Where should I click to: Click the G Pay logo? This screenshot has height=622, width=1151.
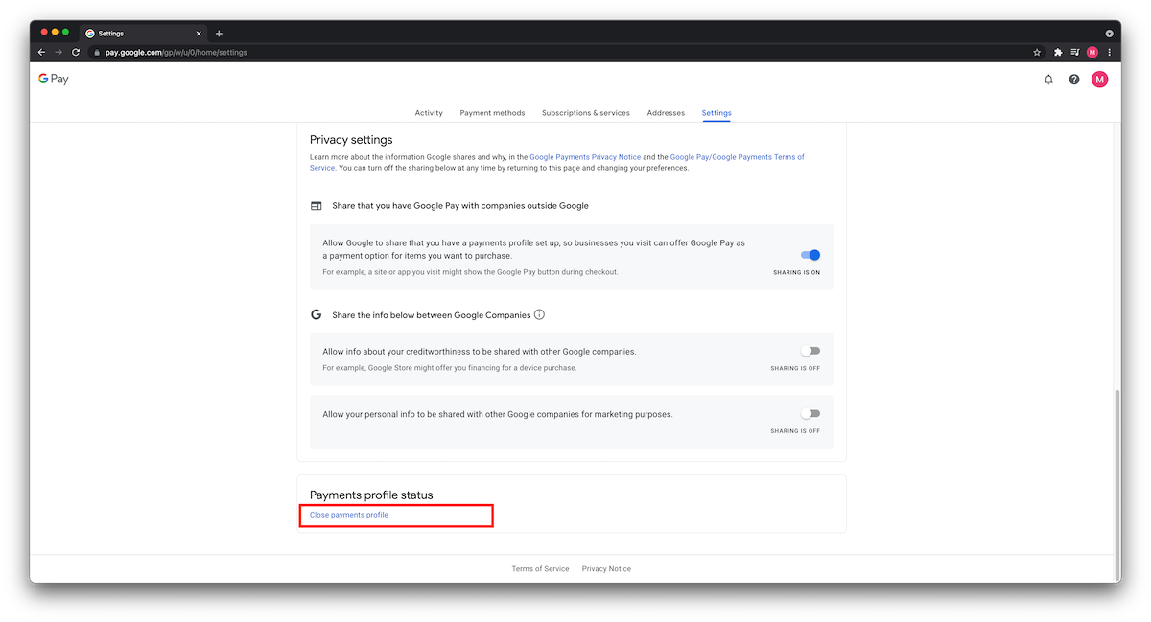53,79
